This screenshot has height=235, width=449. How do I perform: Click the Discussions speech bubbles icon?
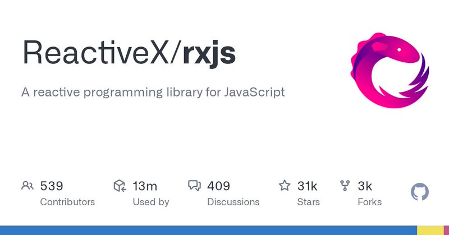[x=194, y=186]
